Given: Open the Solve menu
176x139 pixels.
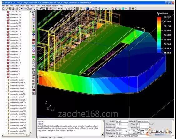Looking at the screenshot, I should pyautogui.click(x=38, y=6).
